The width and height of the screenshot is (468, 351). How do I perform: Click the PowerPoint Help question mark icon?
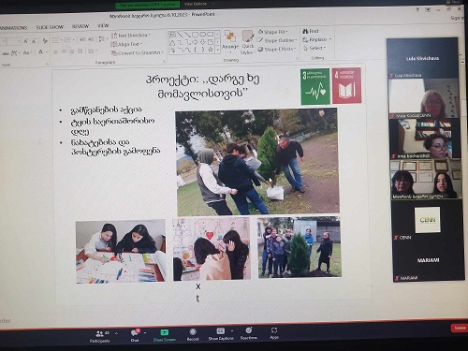coord(417,10)
